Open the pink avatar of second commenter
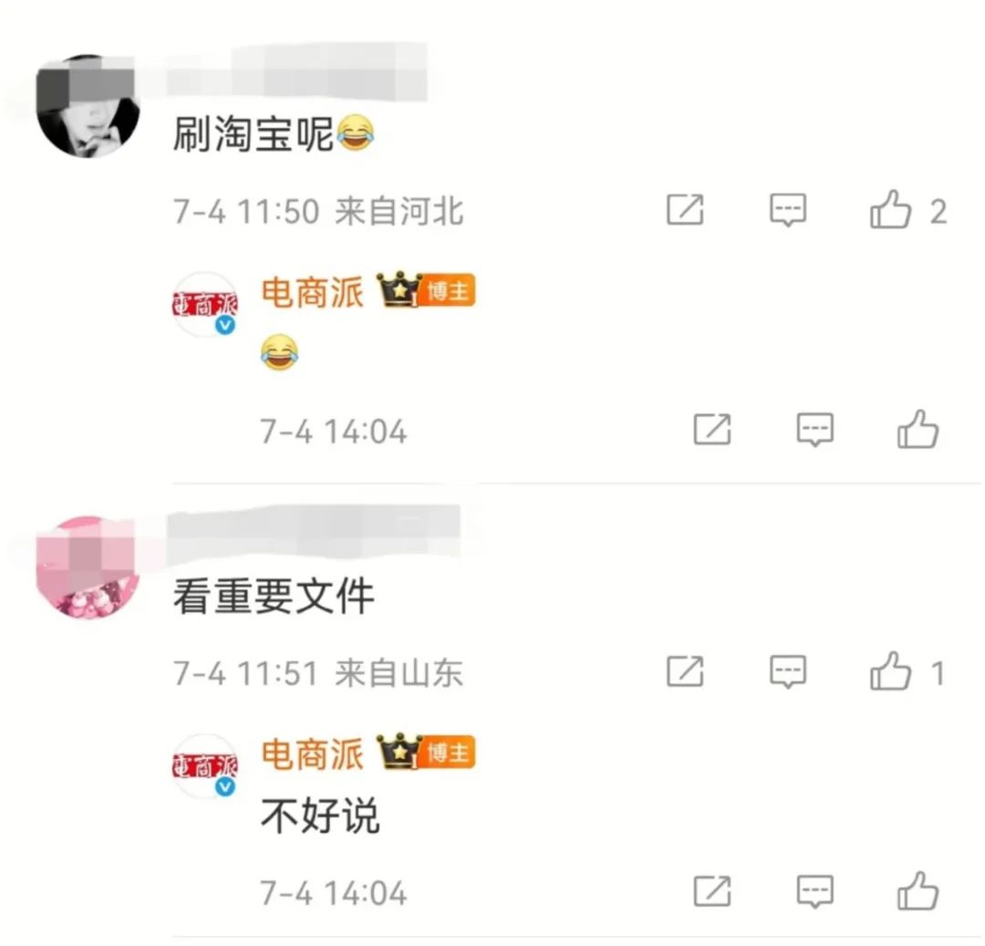 (x=88, y=567)
